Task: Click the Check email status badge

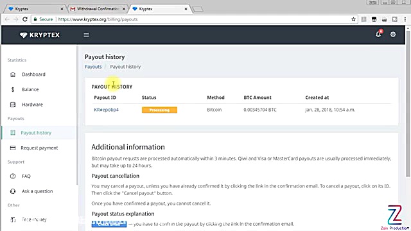Action: (x=109, y=224)
